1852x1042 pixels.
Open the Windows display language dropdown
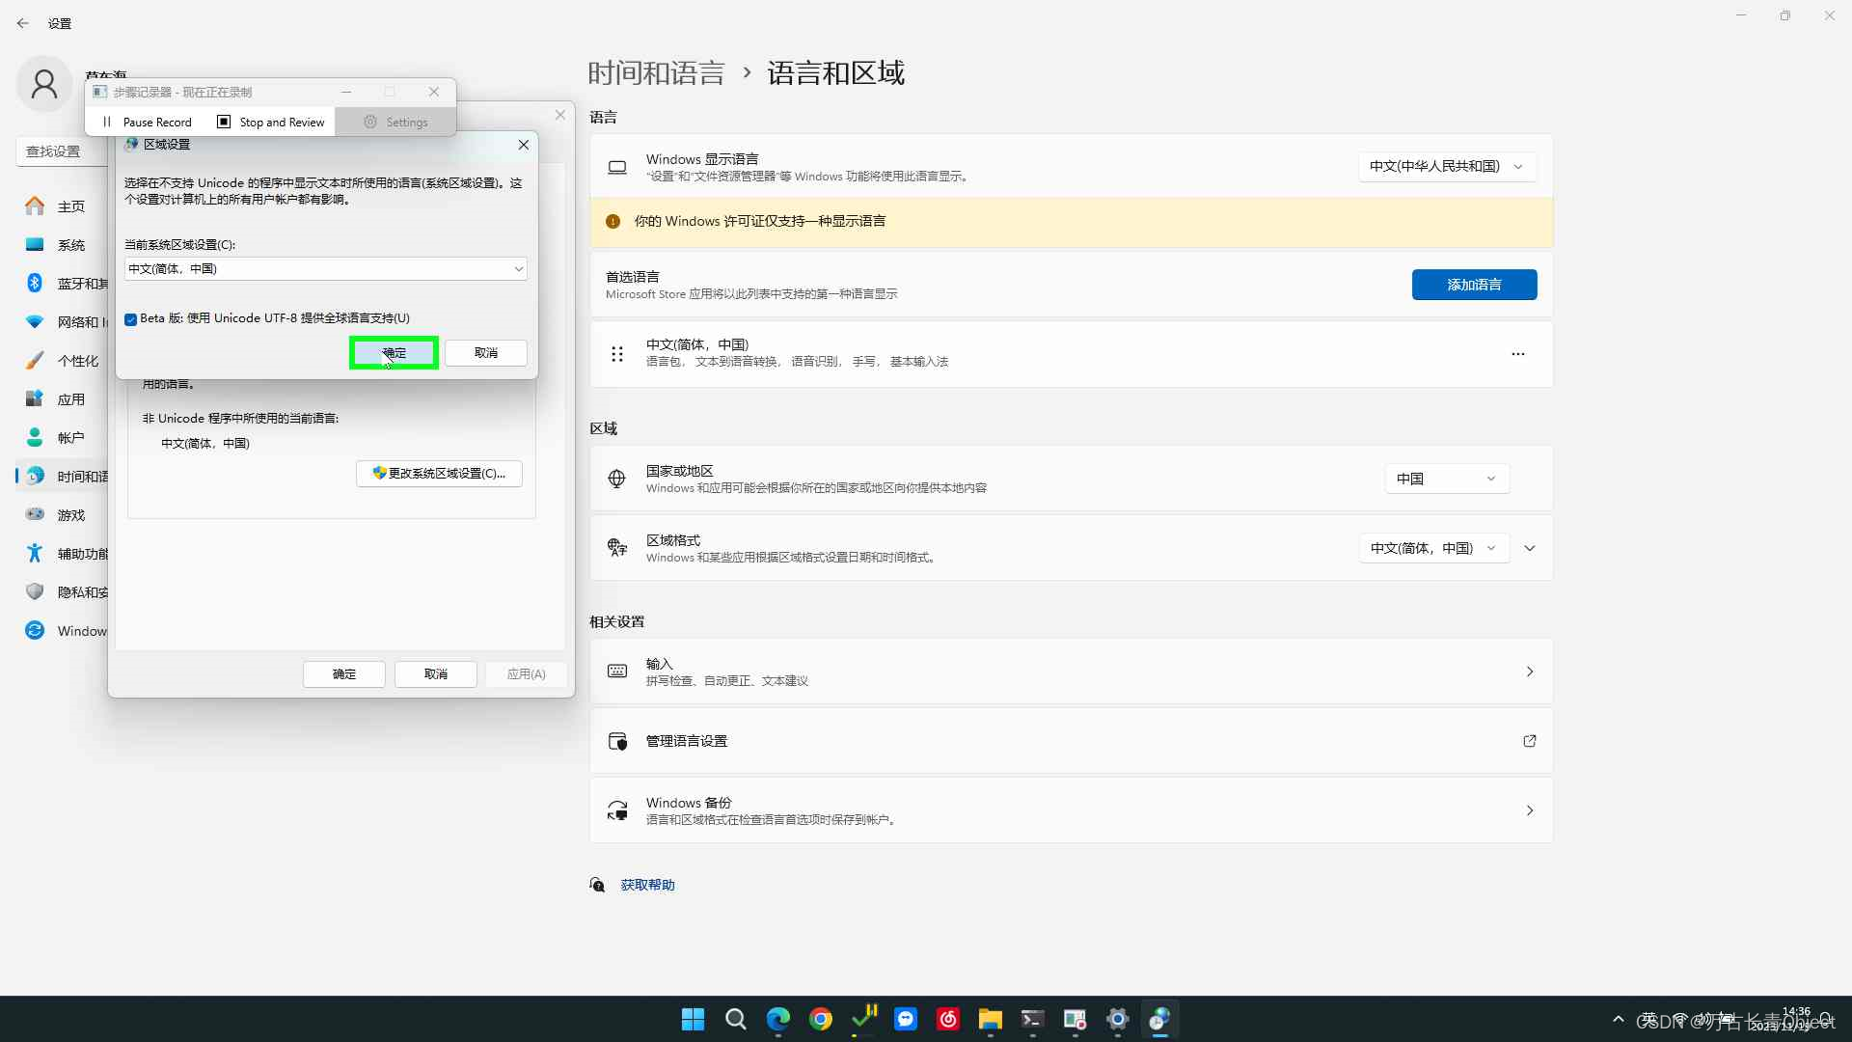[1445, 166]
